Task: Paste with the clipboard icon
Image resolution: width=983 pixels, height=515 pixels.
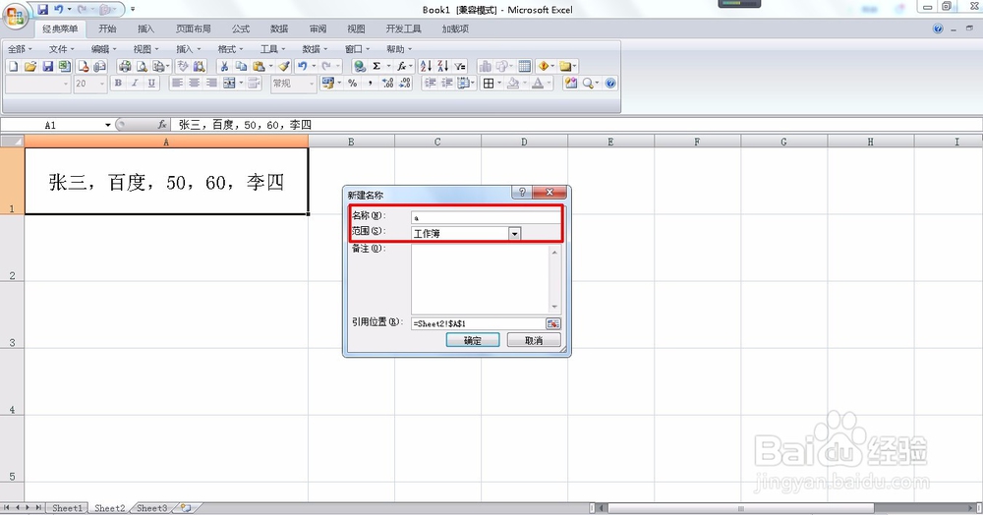Action: (259, 66)
